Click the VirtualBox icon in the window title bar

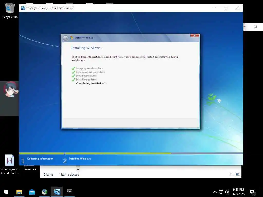click(23, 8)
